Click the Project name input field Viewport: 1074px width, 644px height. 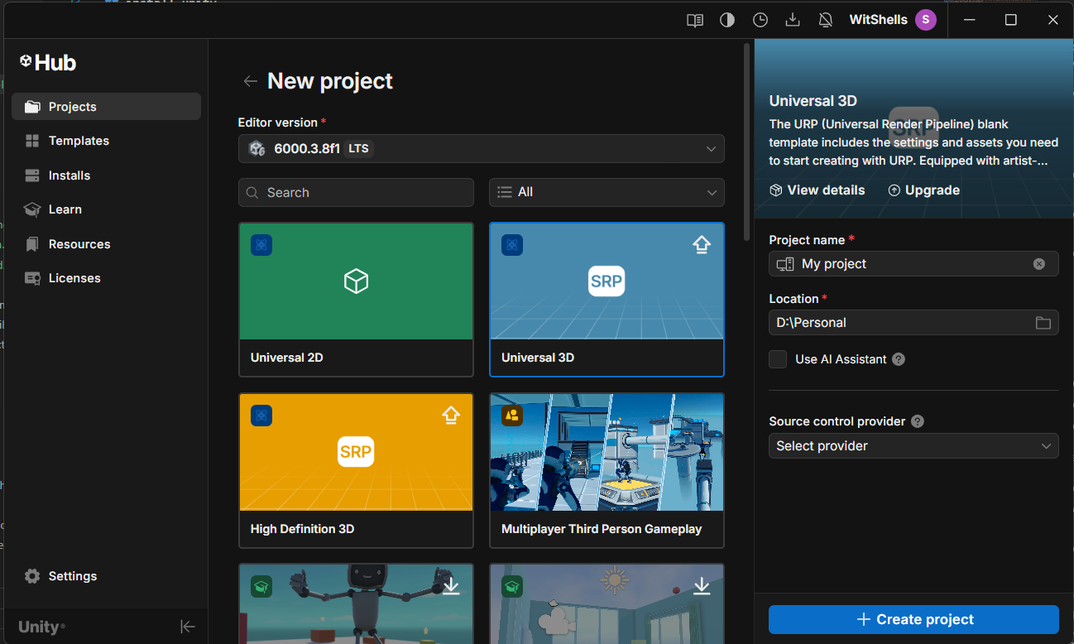coord(913,264)
